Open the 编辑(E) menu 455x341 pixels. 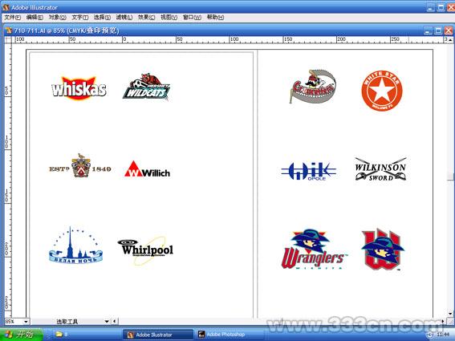pyautogui.click(x=35, y=18)
